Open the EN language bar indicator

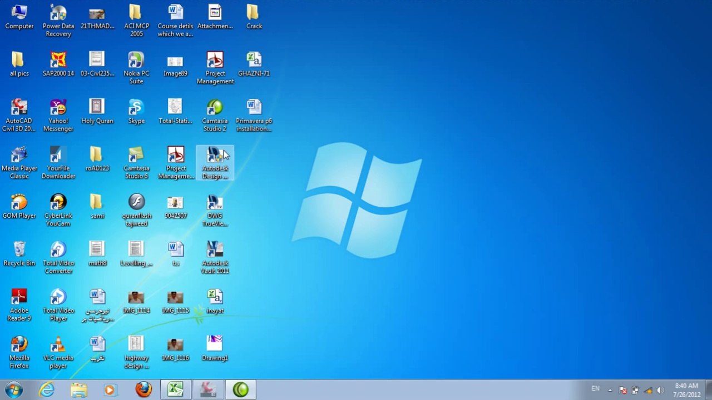[x=596, y=389]
